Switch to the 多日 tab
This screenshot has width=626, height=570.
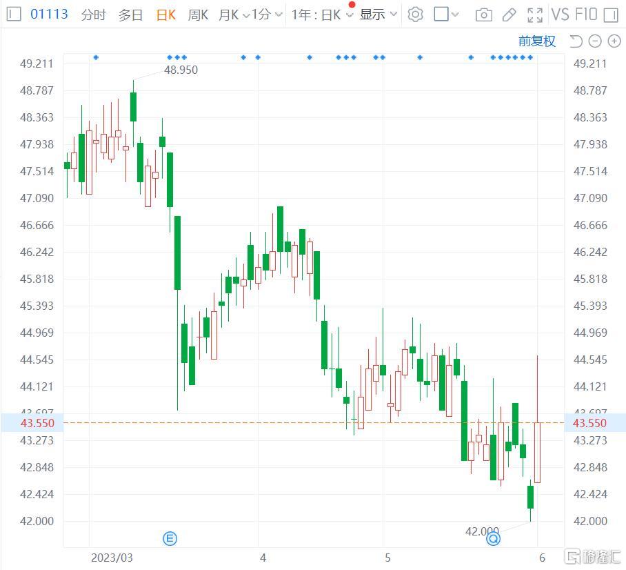point(130,14)
